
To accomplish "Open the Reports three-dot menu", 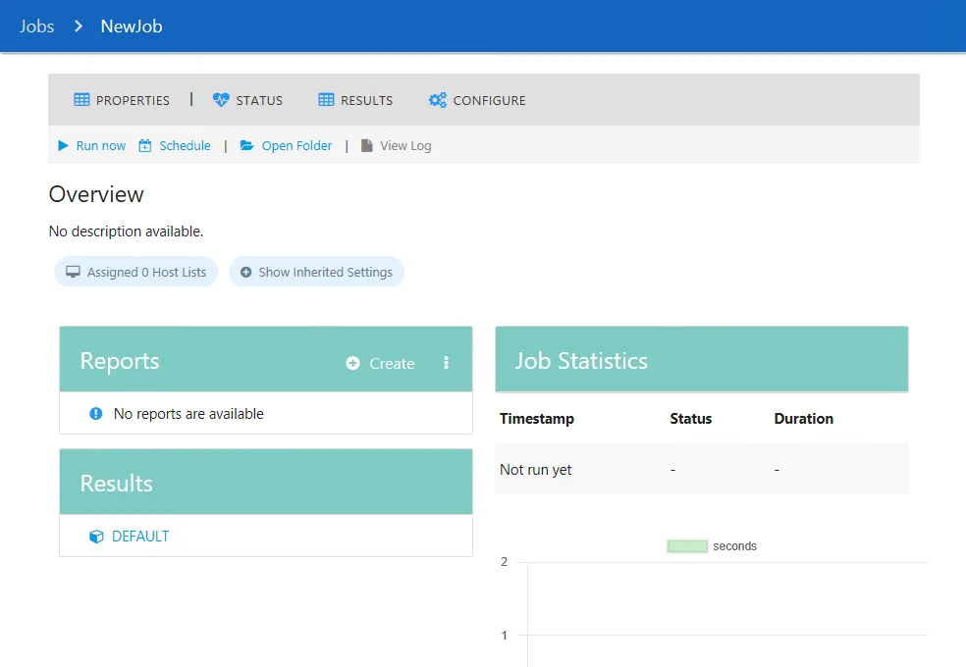I will 446,363.
